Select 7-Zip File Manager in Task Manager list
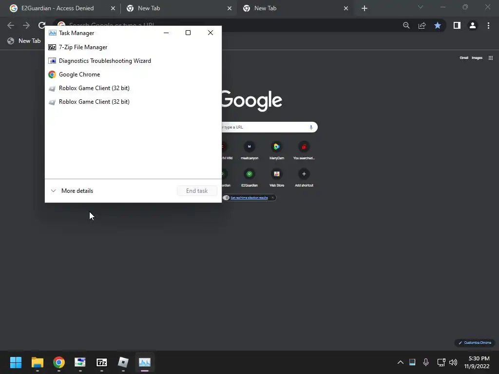499x374 pixels. (x=133, y=47)
